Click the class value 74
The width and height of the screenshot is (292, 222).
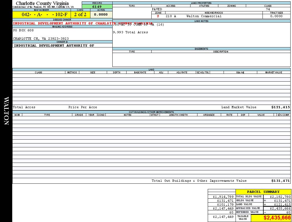click(x=268, y=9)
